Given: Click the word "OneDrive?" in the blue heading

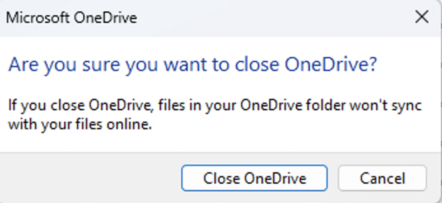Looking at the screenshot, I should pyautogui.click(x=331, y=65).
